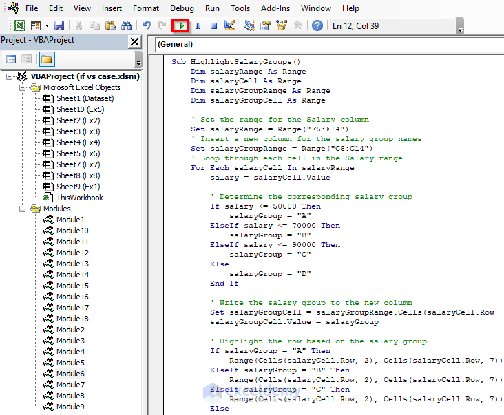Open Project pane toolbar options arrow
This screenshot has width=504, height=415.
(x=138, y=63)
